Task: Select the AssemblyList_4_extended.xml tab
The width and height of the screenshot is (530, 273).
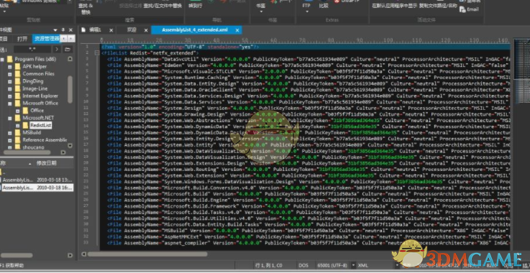Action: pyautogui.click(x=195, y=30)
